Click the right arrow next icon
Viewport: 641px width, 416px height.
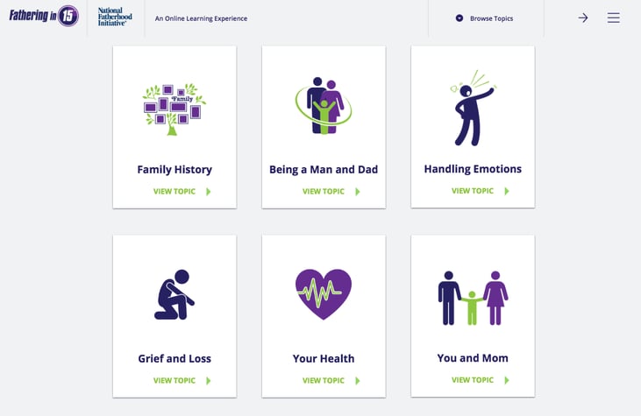(583, 18)
